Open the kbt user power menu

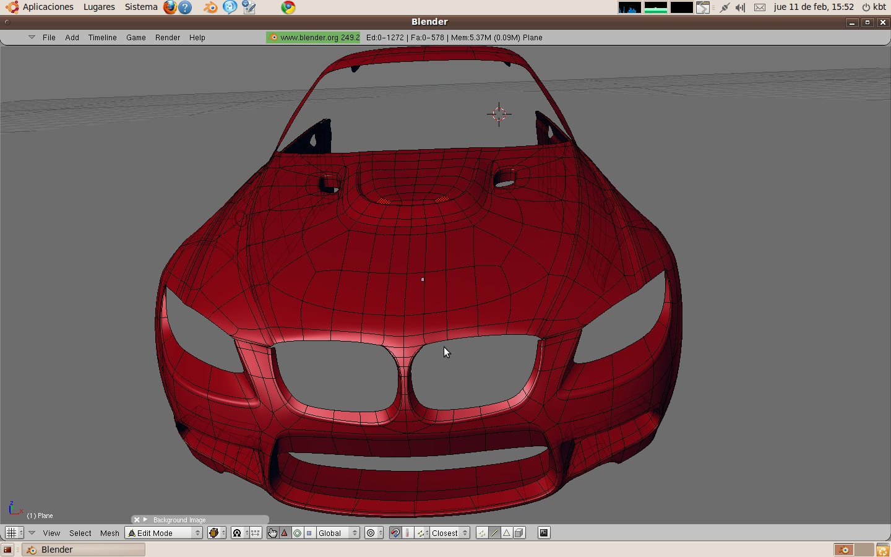(x=874, y=7)
